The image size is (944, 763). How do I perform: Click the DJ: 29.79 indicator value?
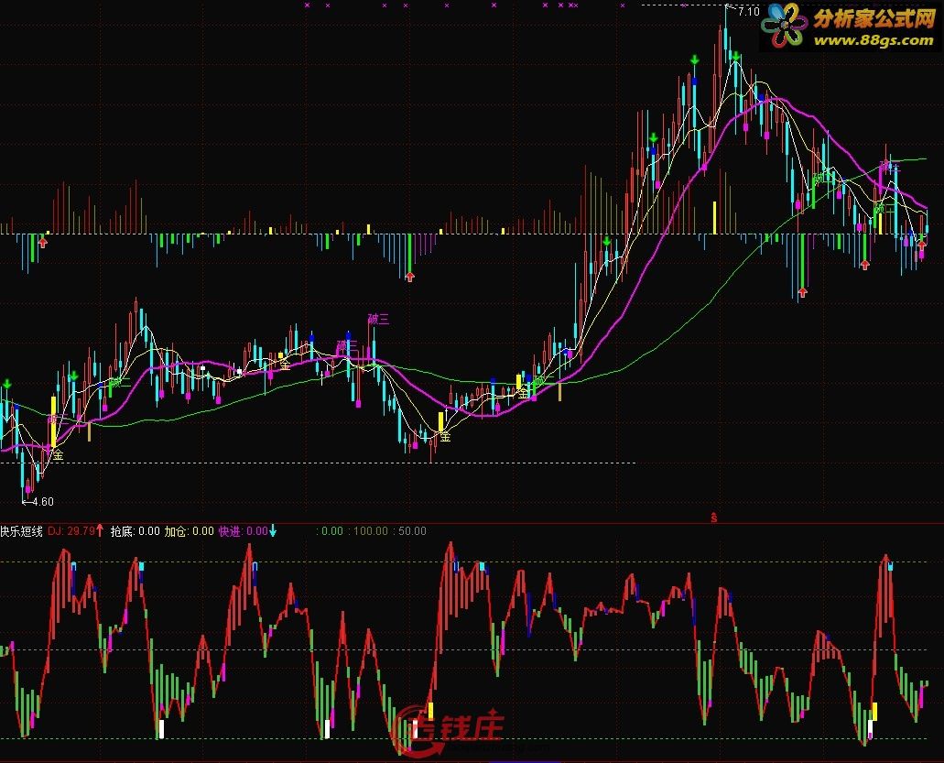tap(71, 531)
